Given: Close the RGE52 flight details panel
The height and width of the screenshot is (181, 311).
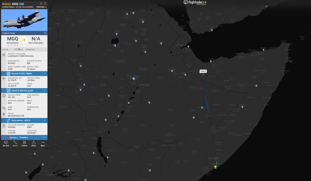Looking at the screenshot, I should click(45, 4).
